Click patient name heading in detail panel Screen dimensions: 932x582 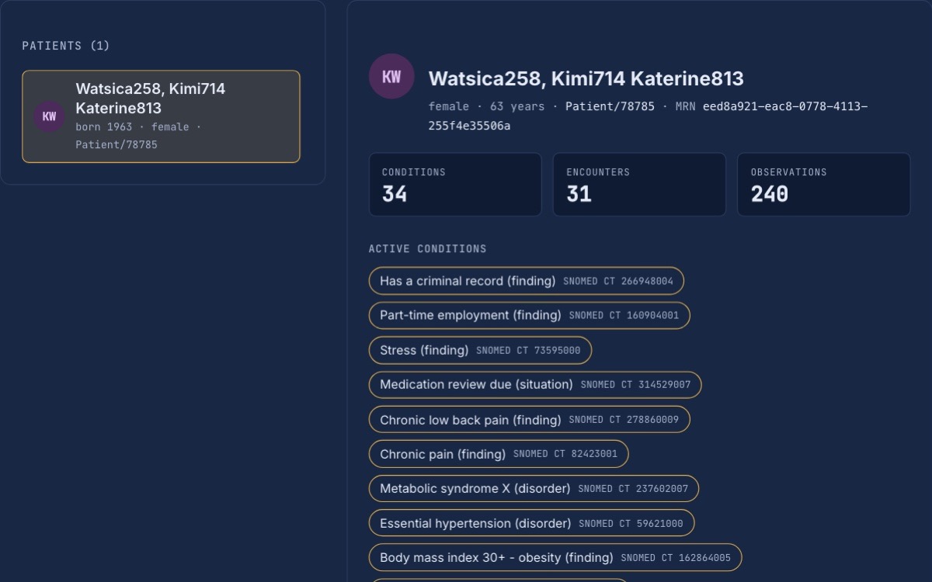tap(586, 78)
